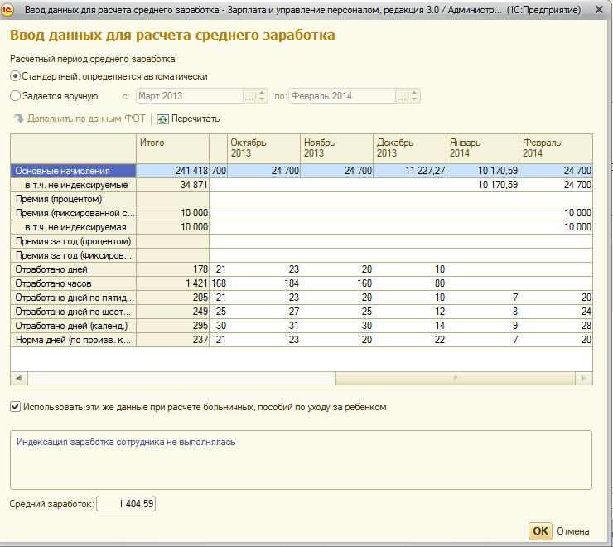Click the Отмена button
The height and width of the screenshot is (547, 613).
click(x=572, y=531)
